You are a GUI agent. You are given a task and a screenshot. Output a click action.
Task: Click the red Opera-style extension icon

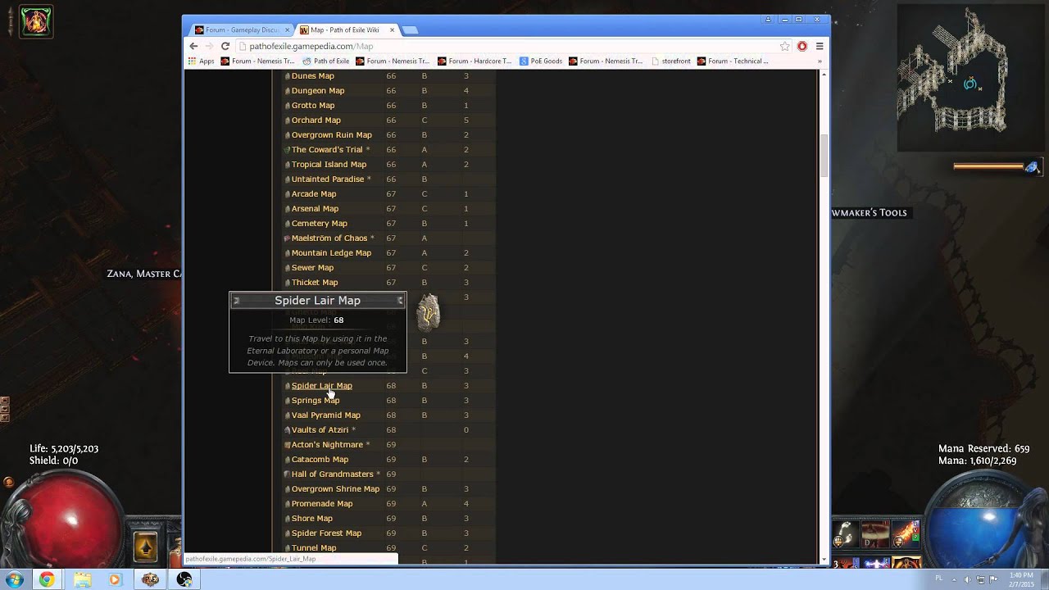point(802,46)
